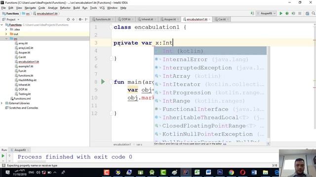The height and width of the screenshot is (177, 316).
Task: Click the editor right vertical scrollbar
Action: (x=315, y=76)
